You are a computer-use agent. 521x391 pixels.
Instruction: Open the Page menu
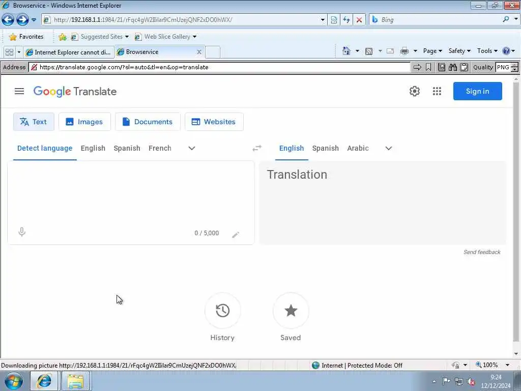pos(432,51)
